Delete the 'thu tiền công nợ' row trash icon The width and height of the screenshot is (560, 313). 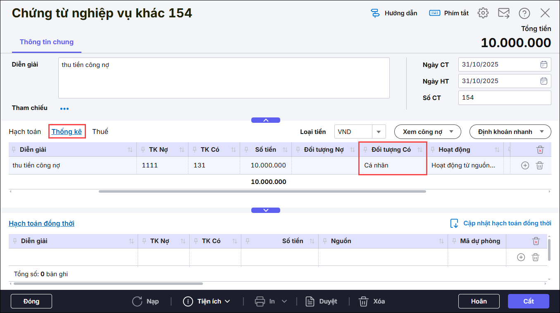point(539,165)
